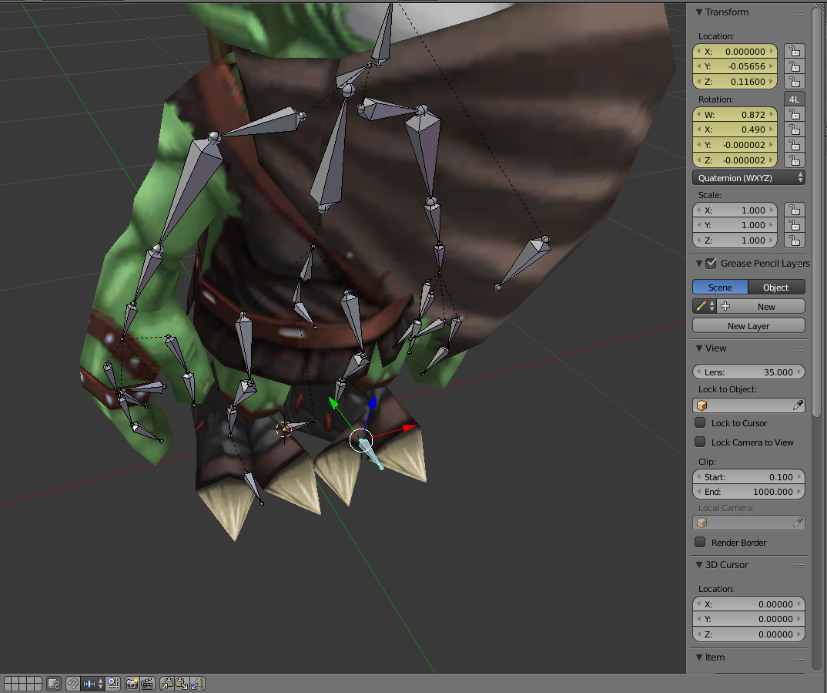Click the copy pose clipboard icon

click(x=167, y=684)
